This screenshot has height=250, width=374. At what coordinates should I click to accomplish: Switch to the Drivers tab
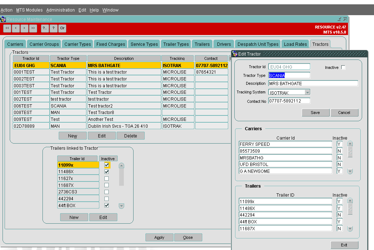(x=224, y=44)
